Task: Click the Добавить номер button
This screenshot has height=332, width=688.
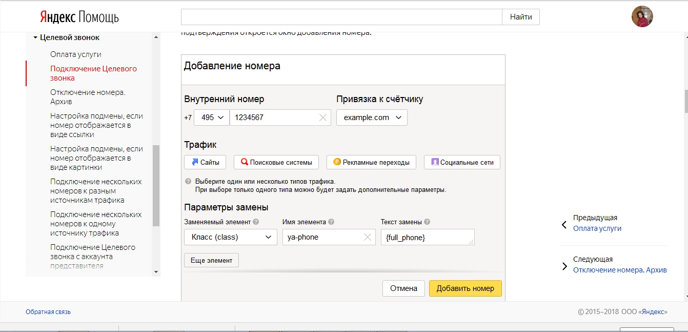Action: [465, 288]
